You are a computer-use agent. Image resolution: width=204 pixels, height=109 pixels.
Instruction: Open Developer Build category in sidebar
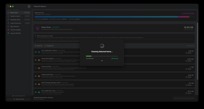[x=19, y=20]
